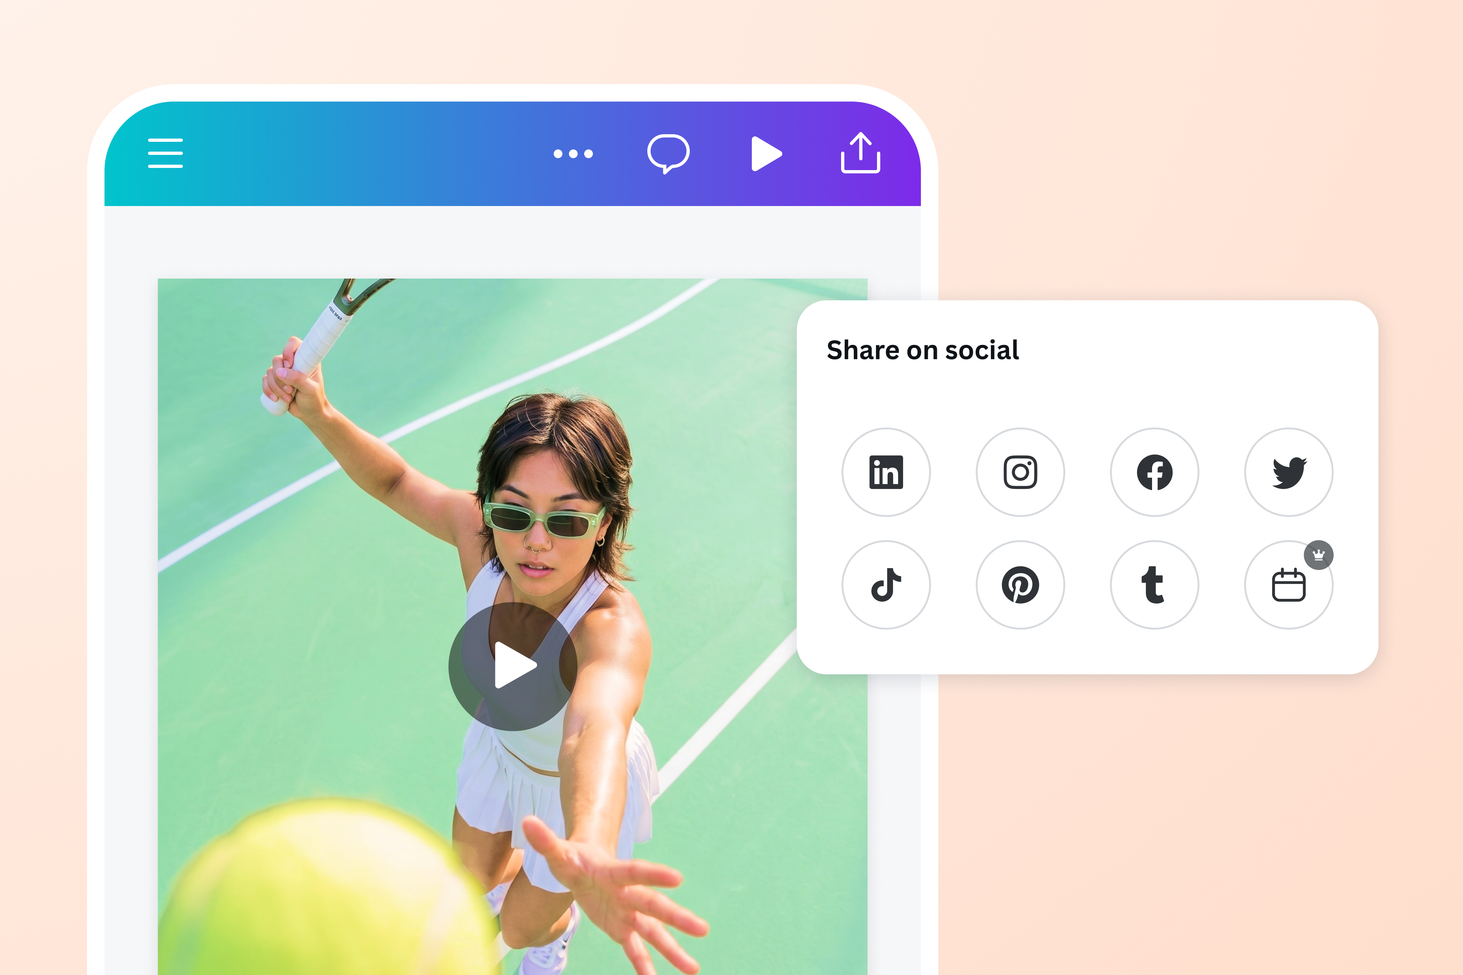This screenshot has width=1463, height=975.
Task: Play the tennis video with the center button
Action: pos(513,667)
